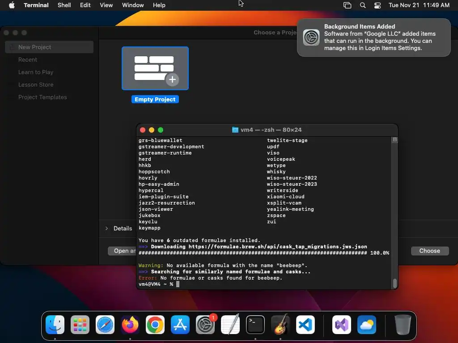Open Spotlight search in the menu bar
The image size is (458, 343).
362,5
